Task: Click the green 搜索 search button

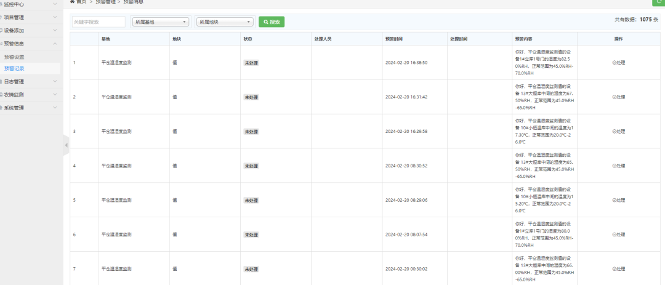Action: [272, 22]
